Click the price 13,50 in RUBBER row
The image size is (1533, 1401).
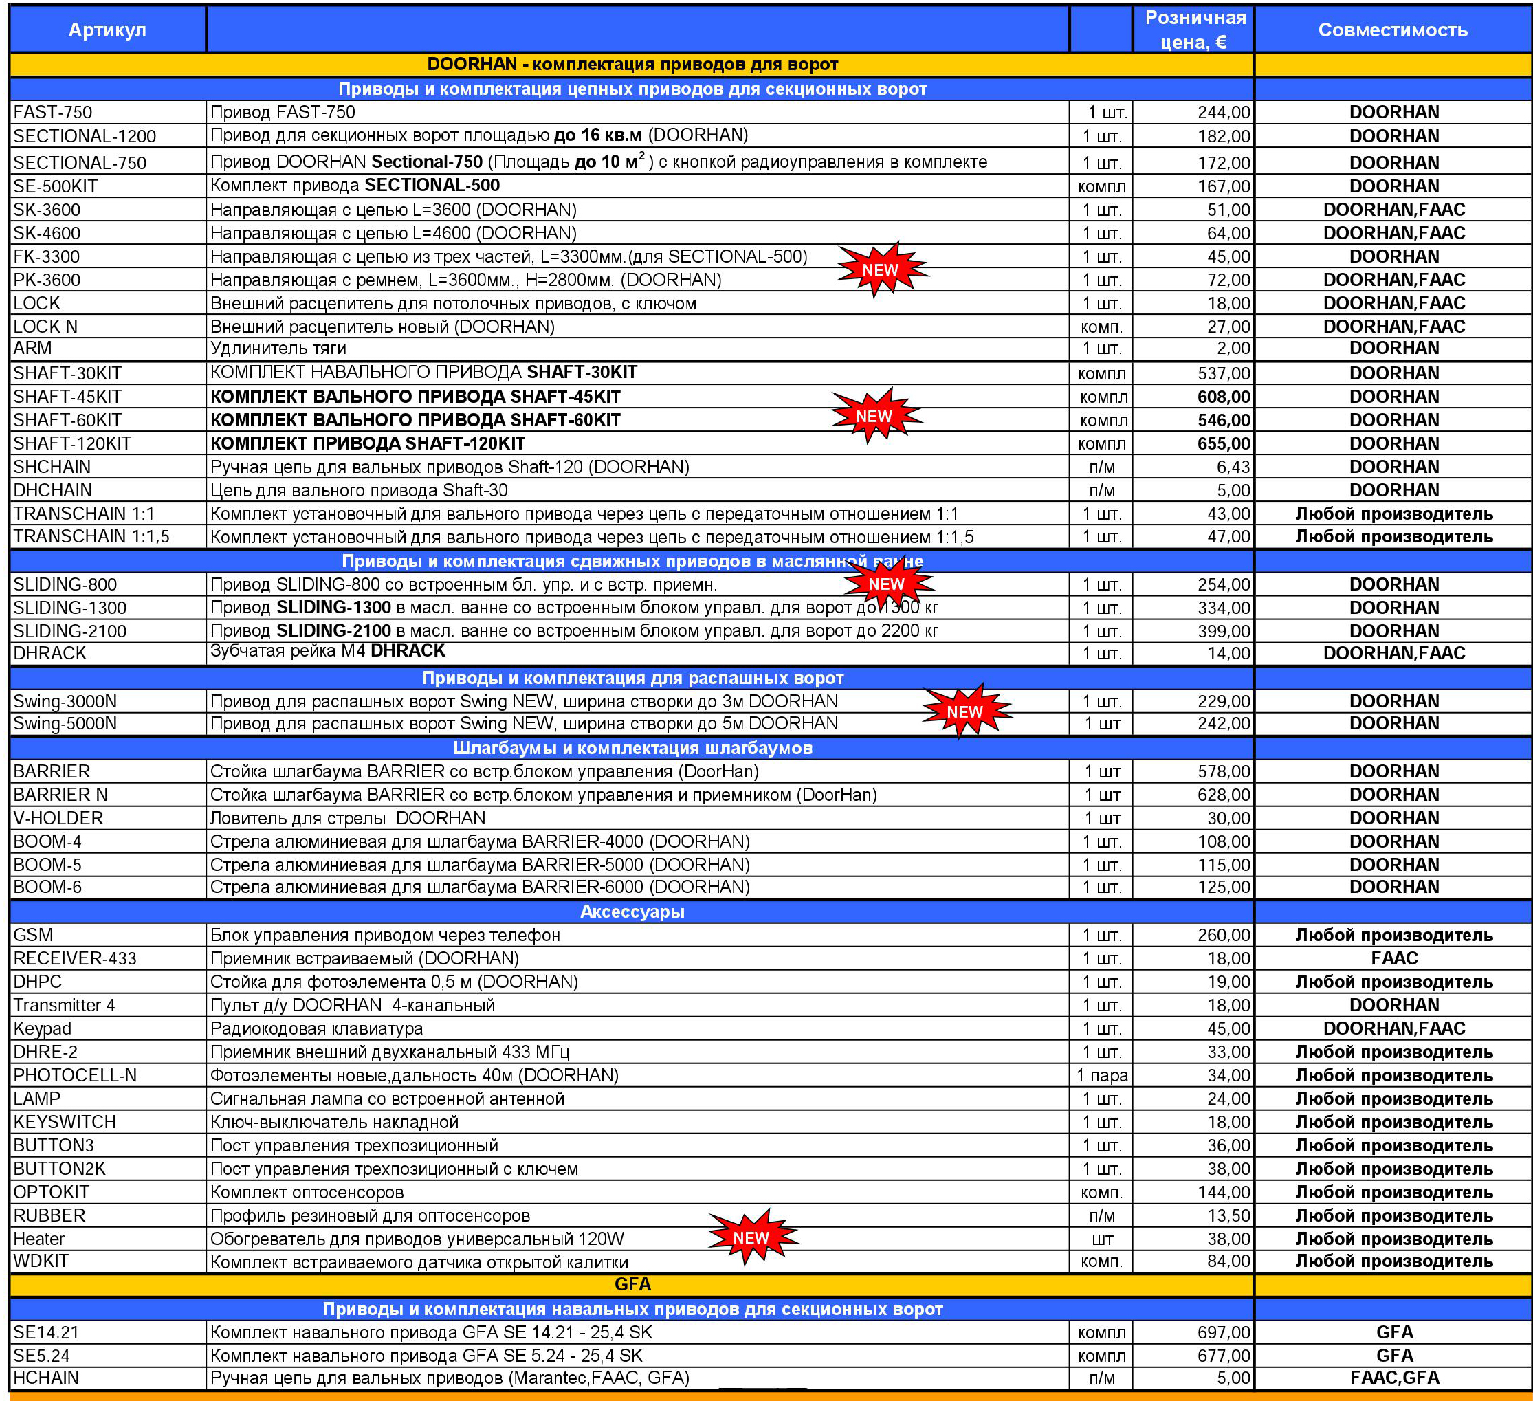[x=1228, y=1216]
